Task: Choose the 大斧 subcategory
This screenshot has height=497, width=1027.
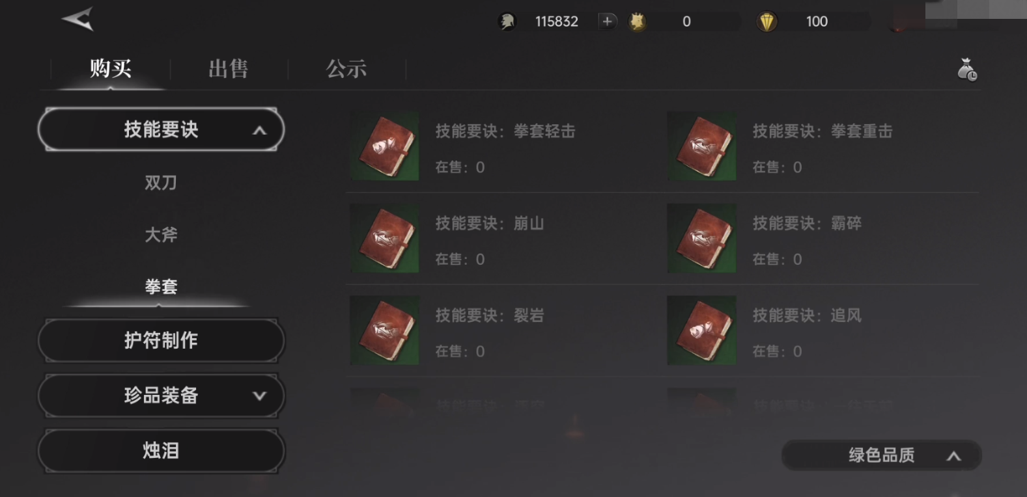Action: tap(161, 234)
